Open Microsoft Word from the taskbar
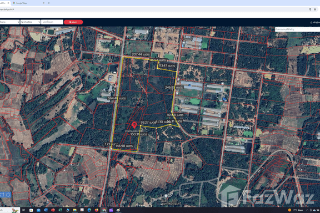This screenshot has height=213, width=320. [46, 210]
